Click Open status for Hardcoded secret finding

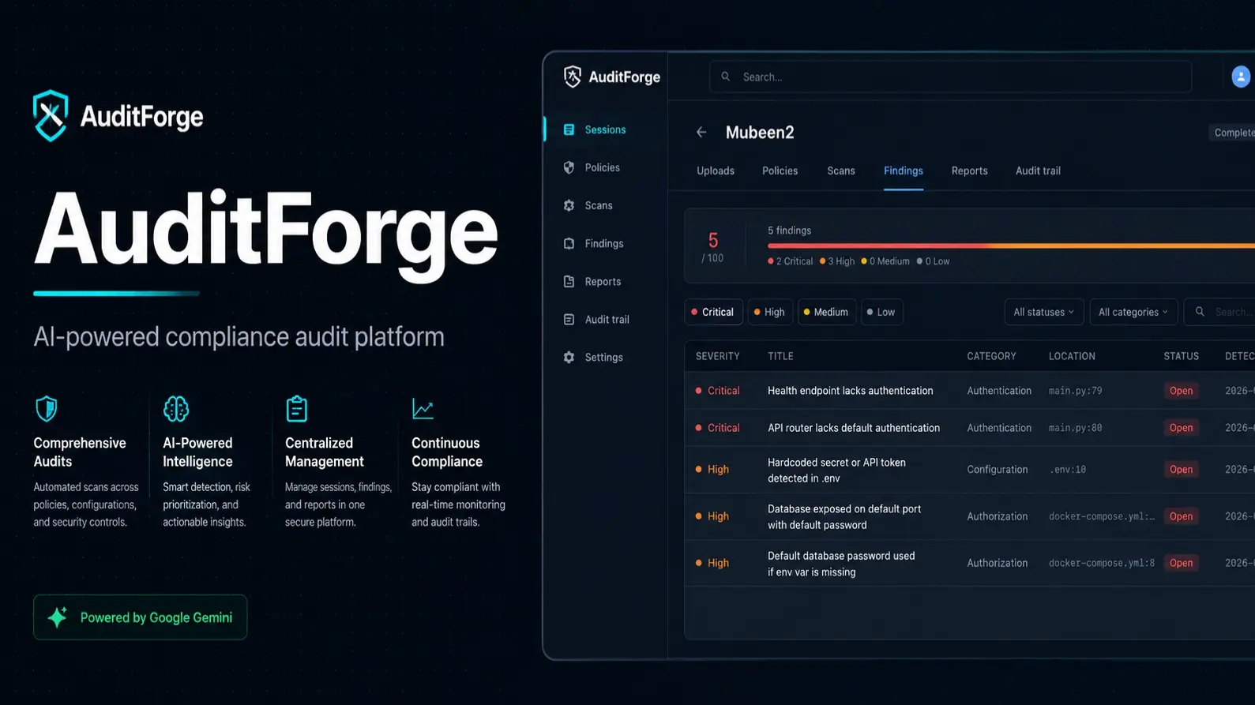tap(1181, 469)
